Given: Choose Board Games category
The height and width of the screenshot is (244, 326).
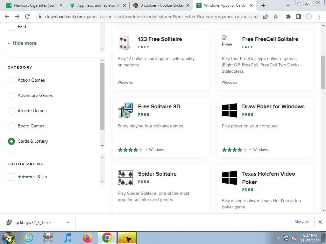Looking at the screenshot, I should coord(11,126).
